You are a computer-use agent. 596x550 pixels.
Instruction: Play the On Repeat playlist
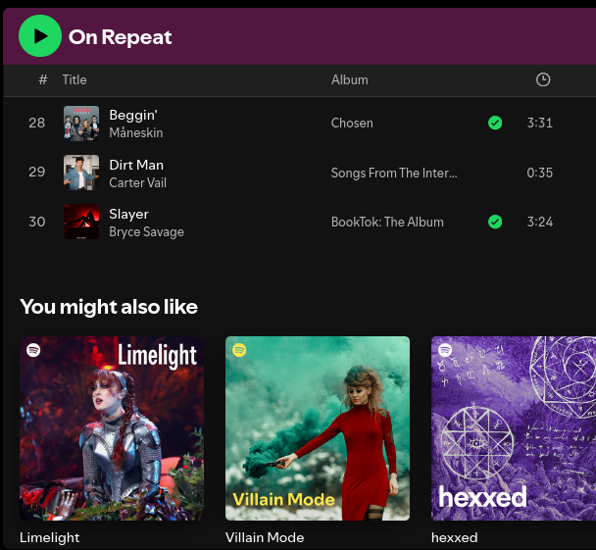(x=40, y=36)
